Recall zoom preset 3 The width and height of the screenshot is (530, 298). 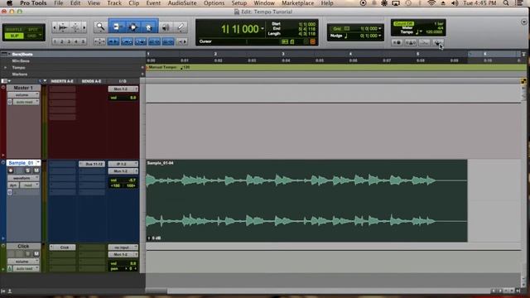(69, 41)
